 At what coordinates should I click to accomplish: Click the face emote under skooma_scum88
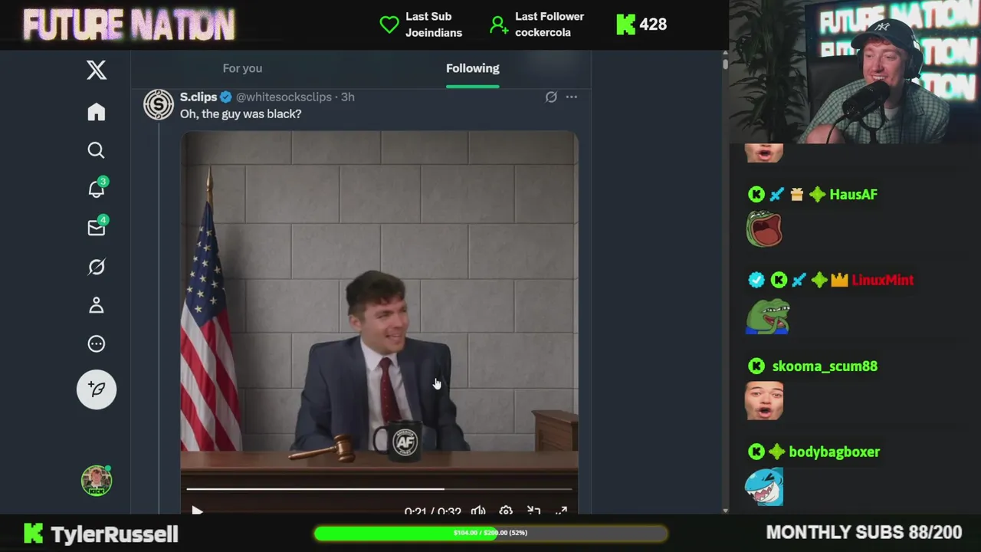pos(764,401)
